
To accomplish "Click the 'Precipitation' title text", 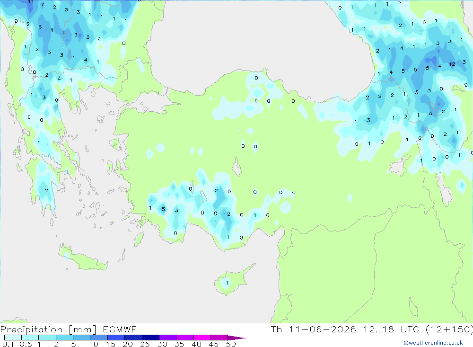I will tap(31, 329).
